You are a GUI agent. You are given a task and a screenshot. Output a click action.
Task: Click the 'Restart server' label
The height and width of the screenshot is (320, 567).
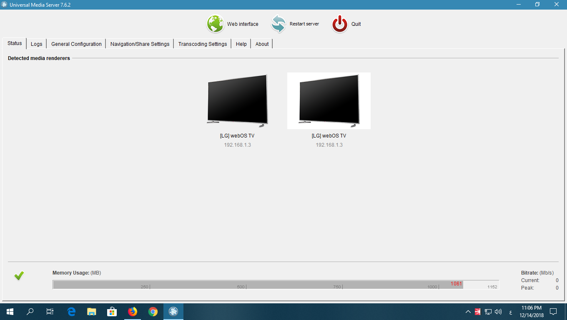304,24
